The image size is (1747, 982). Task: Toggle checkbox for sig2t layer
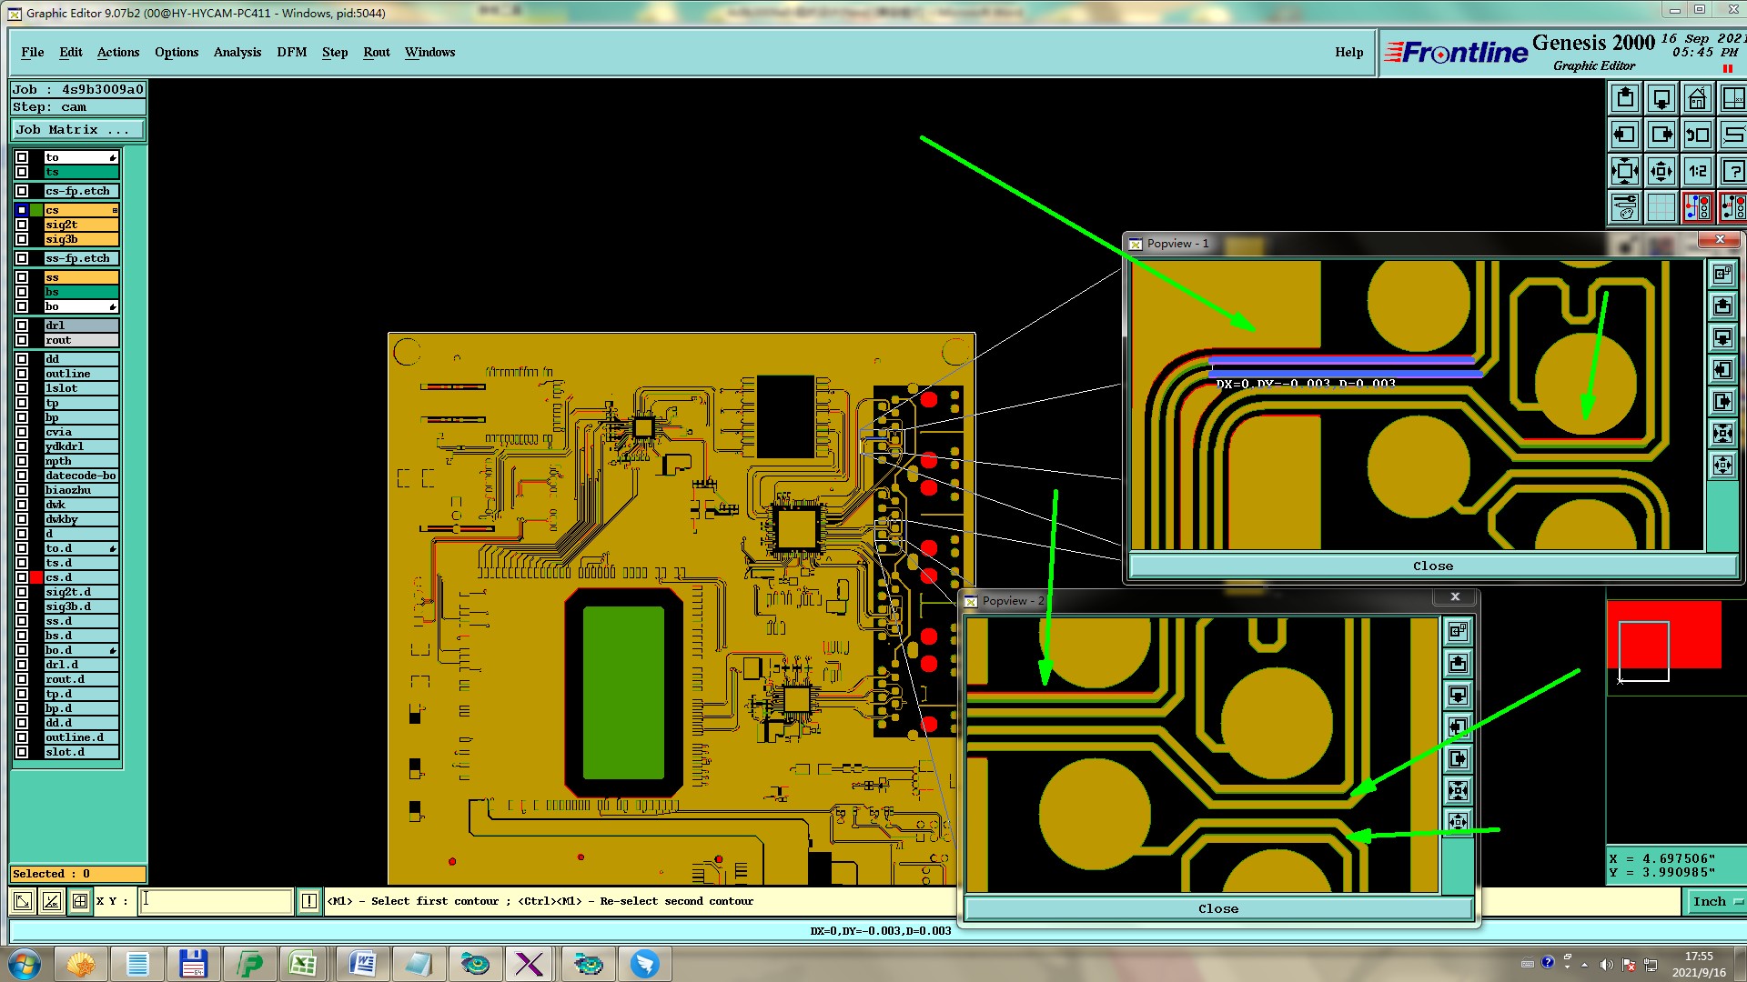pos(22,225)
